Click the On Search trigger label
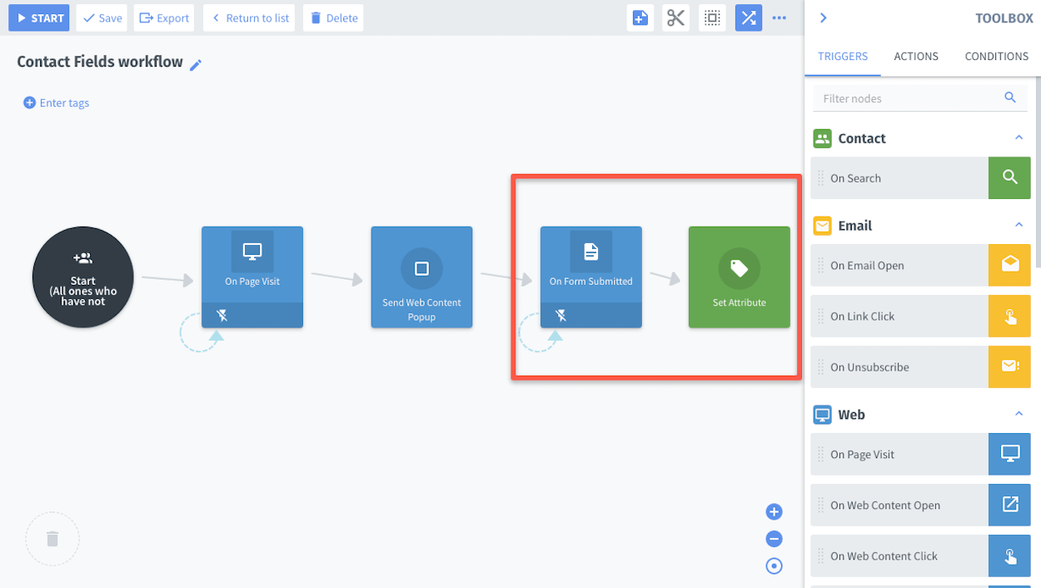 coord(855,178)
